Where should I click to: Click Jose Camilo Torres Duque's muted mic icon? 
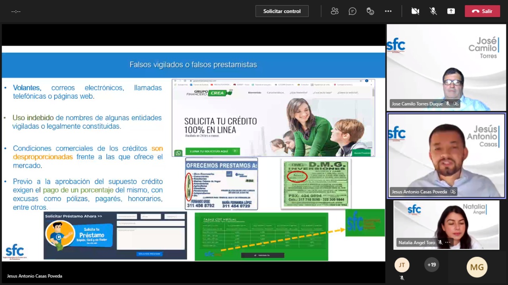(448, 104)
